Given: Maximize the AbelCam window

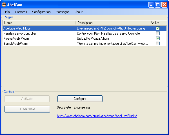Looking at the screenshot, I should [158, 4].
